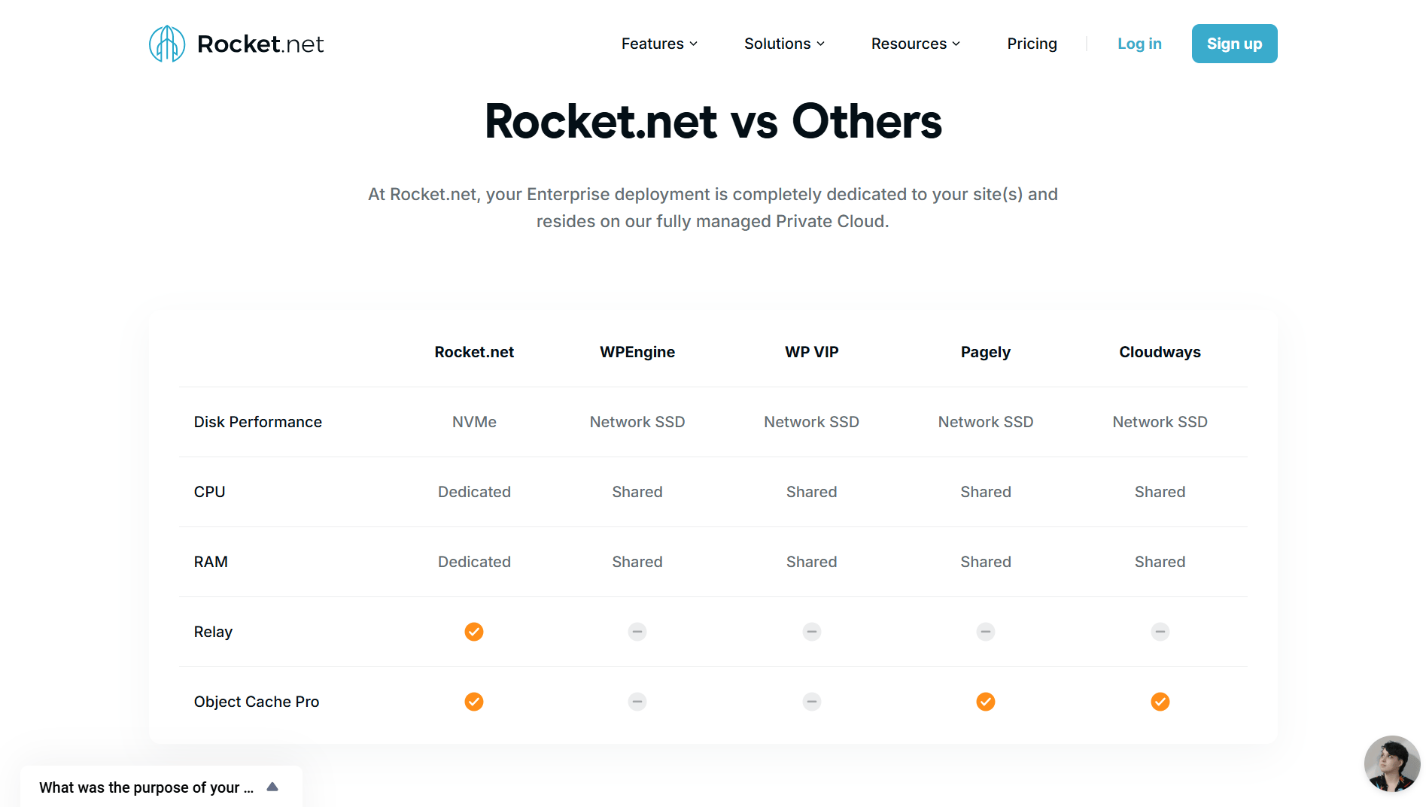Screen dimensions: 1426x807
Task: Click Cloudways' Relay gray dash icon
Action: point(1160,632)
